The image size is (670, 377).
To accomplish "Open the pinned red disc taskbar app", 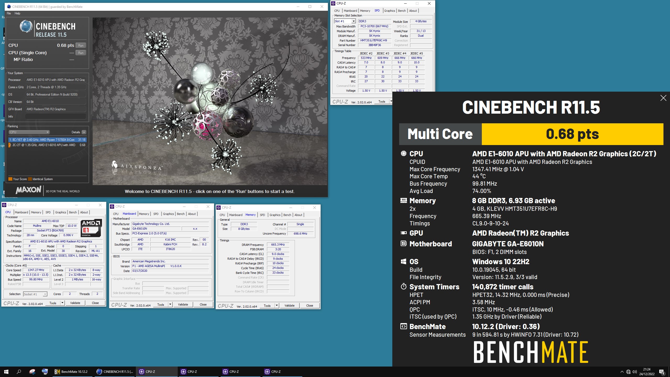I will pyautogui.click(x=32, y=372).
